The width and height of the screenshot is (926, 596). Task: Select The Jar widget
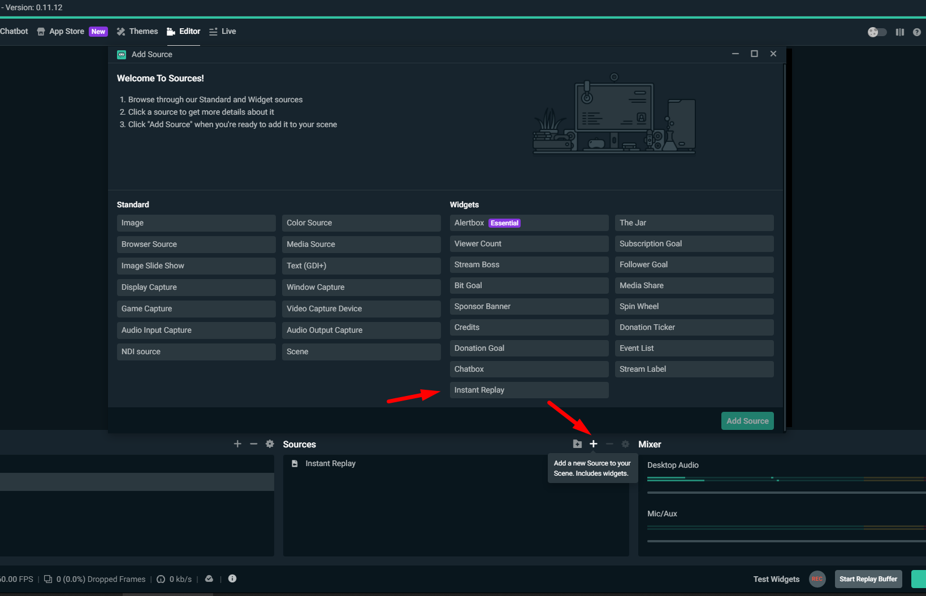point(694,223)
